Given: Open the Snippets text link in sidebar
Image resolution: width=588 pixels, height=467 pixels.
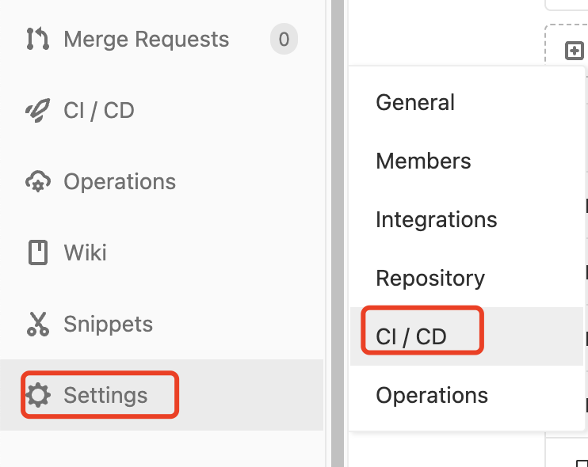Looking at the screenshot, I should (109, 324).
